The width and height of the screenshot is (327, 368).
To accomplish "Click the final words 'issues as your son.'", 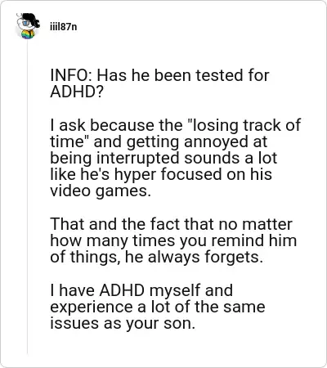I will point(123,323).
